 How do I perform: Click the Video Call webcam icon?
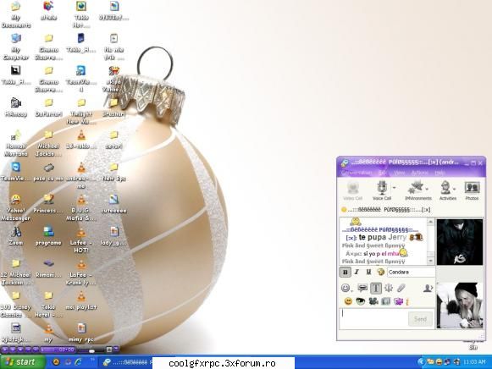tap(352, 190)
